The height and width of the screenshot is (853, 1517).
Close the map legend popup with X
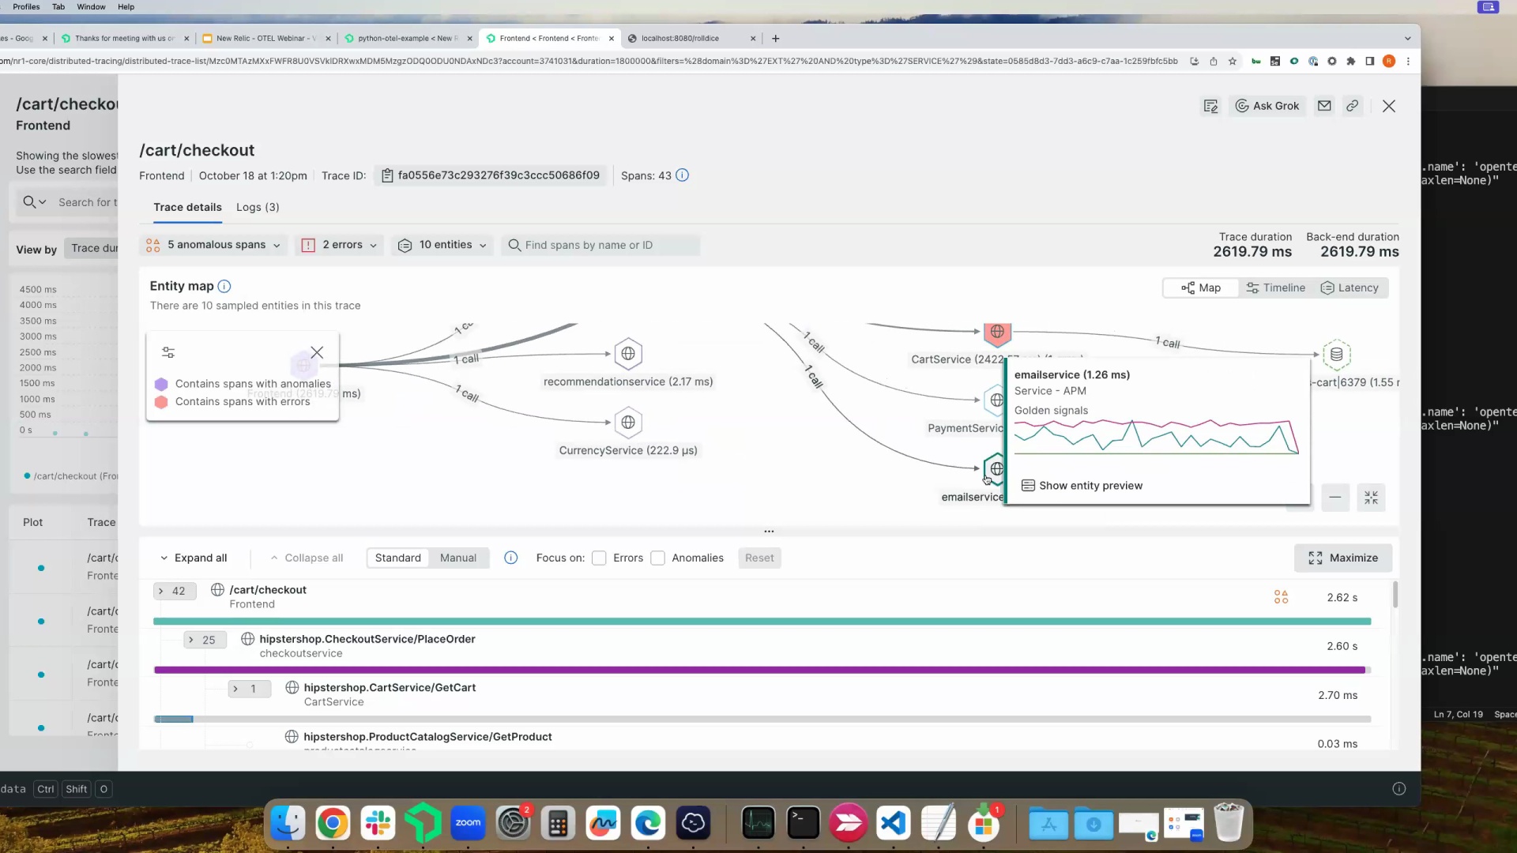[317, 352]
